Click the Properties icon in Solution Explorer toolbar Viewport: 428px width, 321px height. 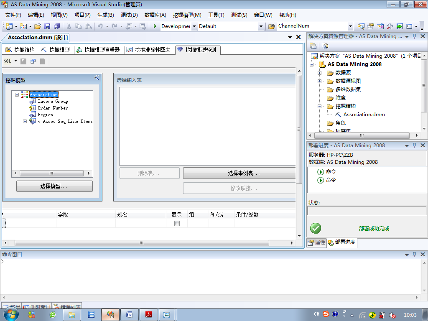pyautogui.click(x=313, y=46)
